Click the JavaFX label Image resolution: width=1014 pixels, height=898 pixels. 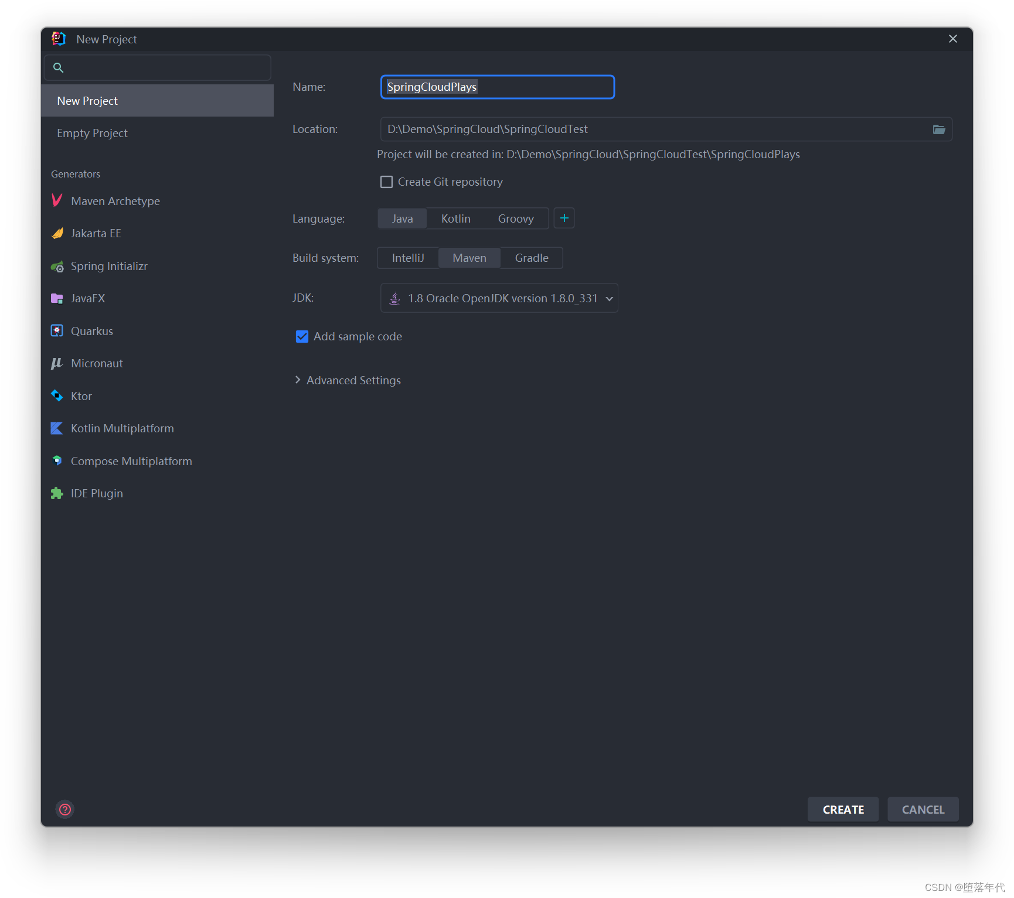click(x=88, y=298)
